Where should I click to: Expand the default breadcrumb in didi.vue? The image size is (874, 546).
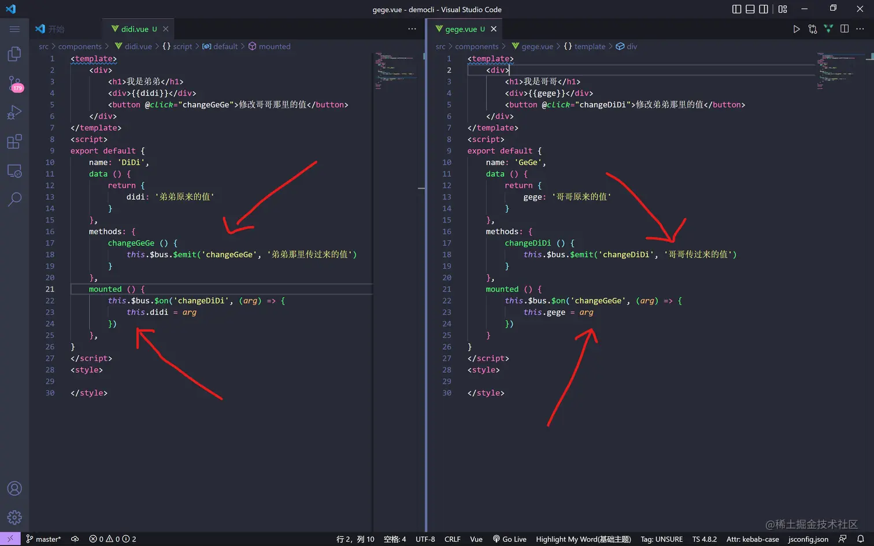pos(220,46)
